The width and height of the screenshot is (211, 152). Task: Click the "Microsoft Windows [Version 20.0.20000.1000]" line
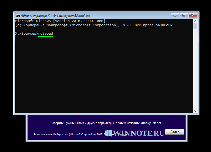pos(60,21)
